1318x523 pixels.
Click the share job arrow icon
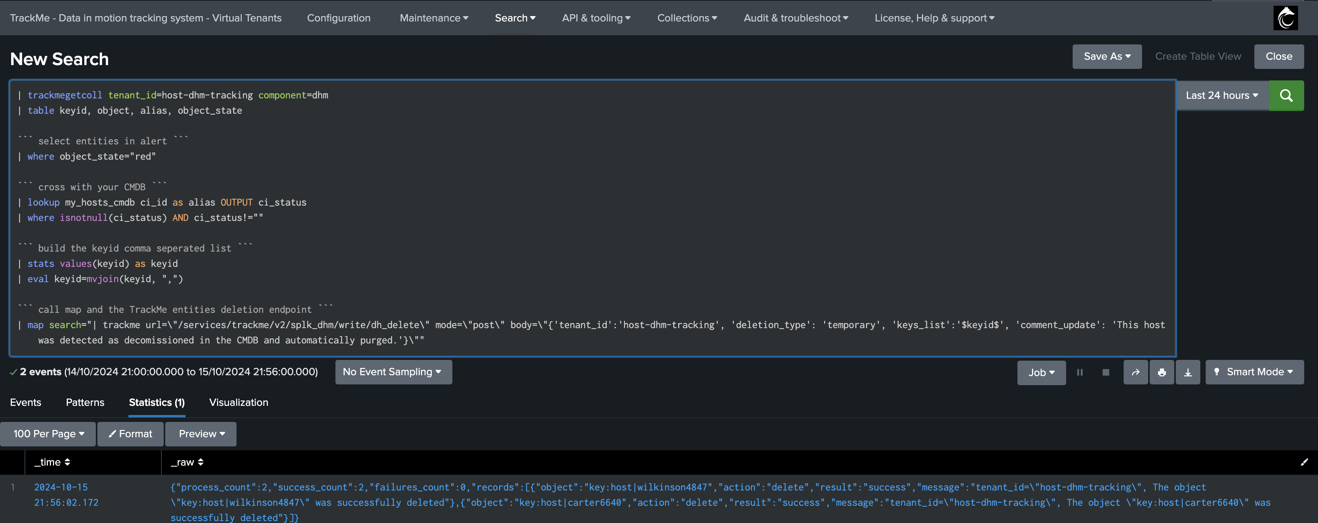coord(1136,372)
